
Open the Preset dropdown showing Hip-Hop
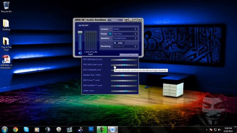point(125,34)
